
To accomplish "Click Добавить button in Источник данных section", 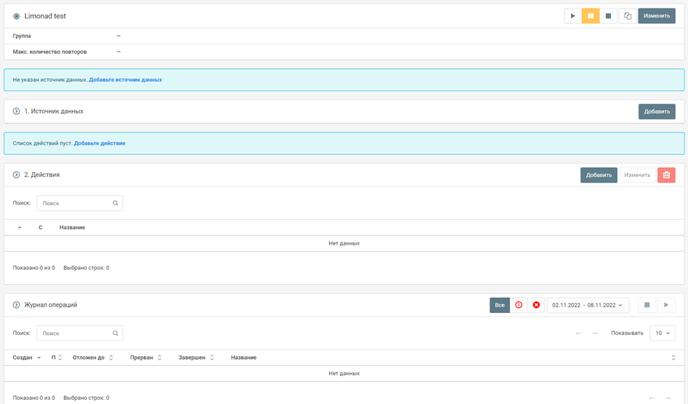I will pyautogui.click(x=656, y=111).
